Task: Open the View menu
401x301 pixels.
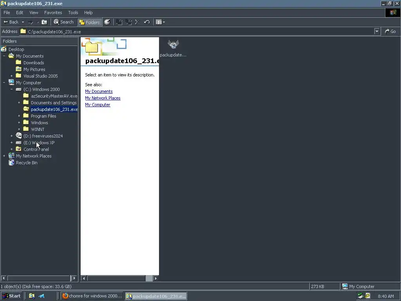Action: (34, 13)
